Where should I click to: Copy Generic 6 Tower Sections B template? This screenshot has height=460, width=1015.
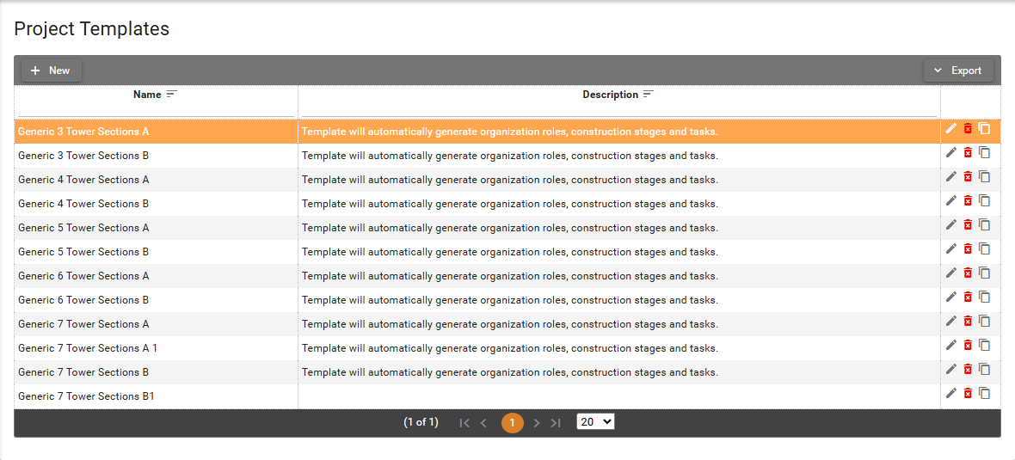tap(985, 297)
